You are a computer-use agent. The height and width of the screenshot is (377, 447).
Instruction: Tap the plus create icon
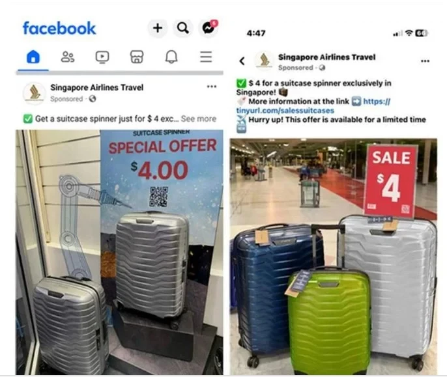pyautogui.click(x=158, y=28)
